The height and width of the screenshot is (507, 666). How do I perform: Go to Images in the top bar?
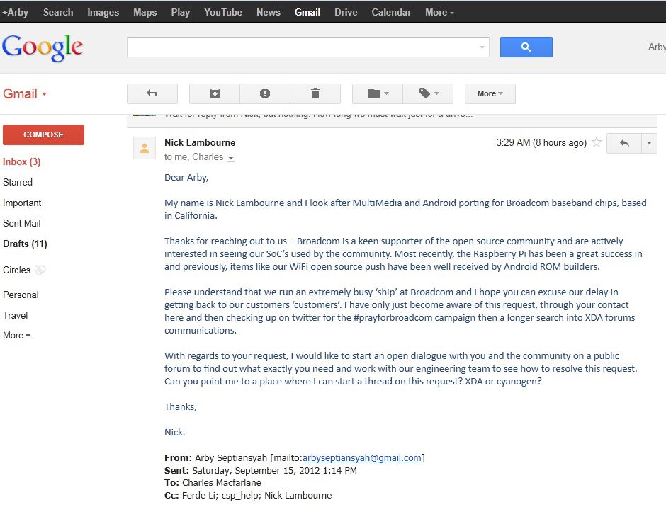click(x=103, y=12)
